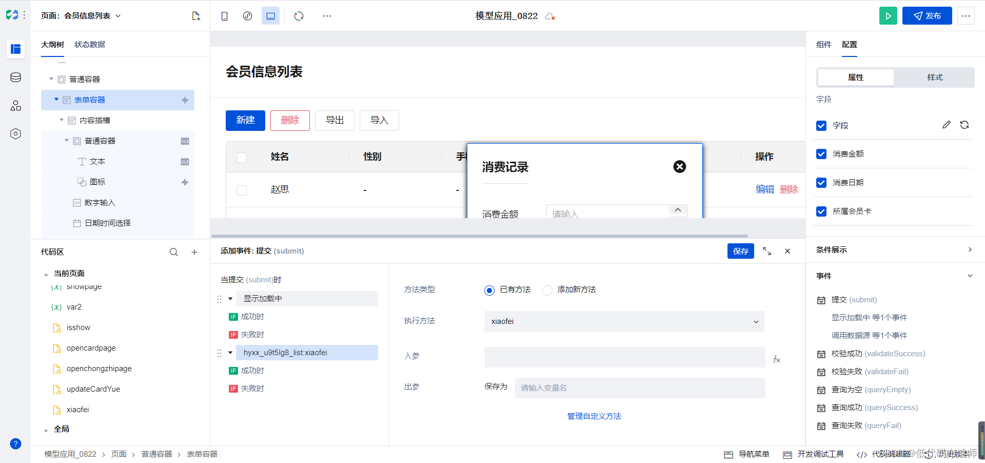Open the top-right more options menu

click(966, 16)
